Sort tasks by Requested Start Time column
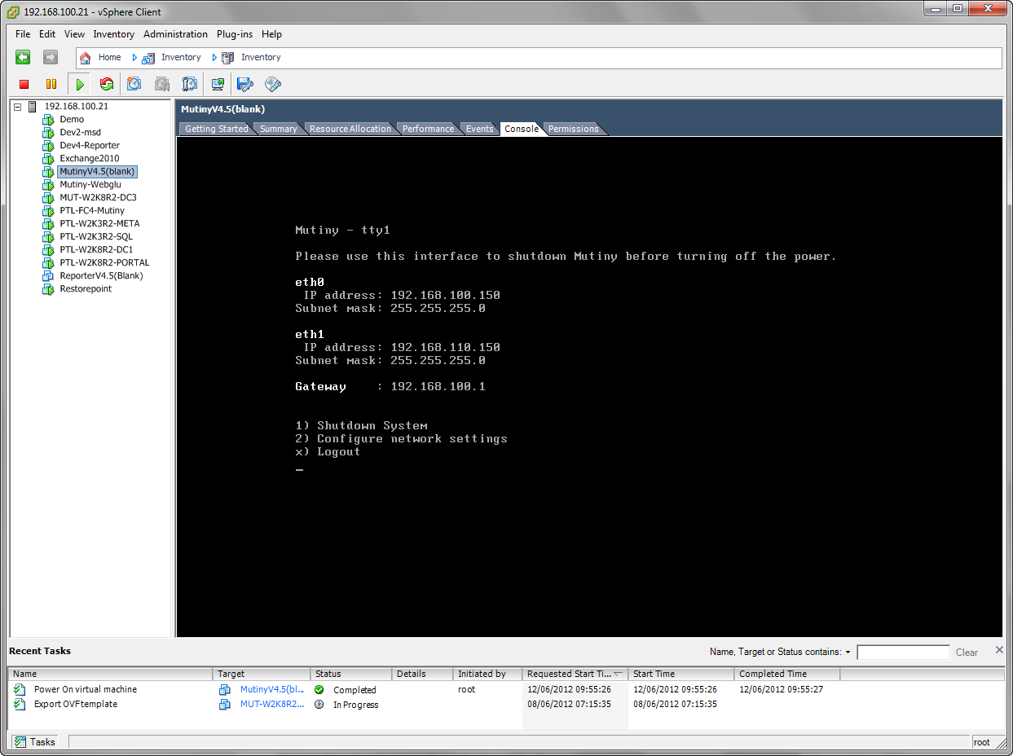Image resolution: width=1013 pixels, height=756 pixels. 575,674
